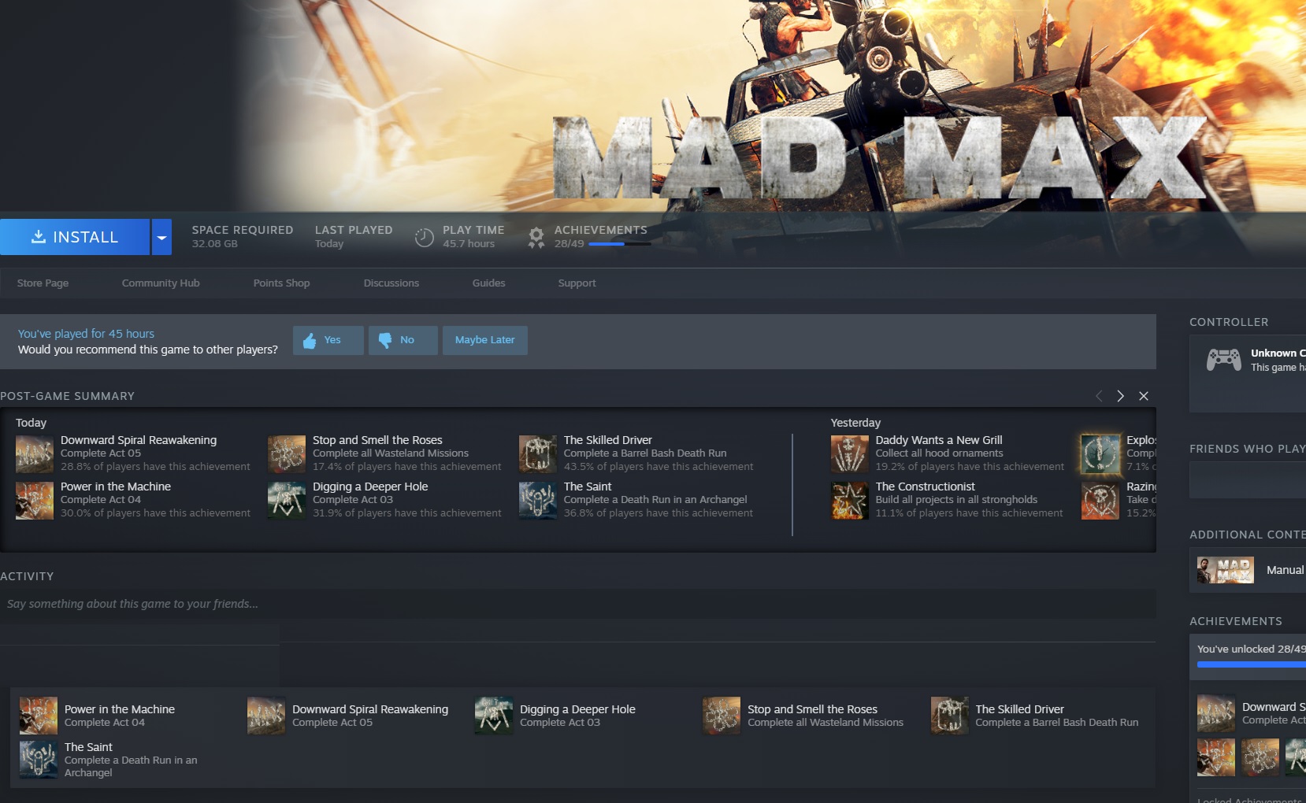Open the Support tab
Screen dimensions: 1306x803
tap(577, 283)
